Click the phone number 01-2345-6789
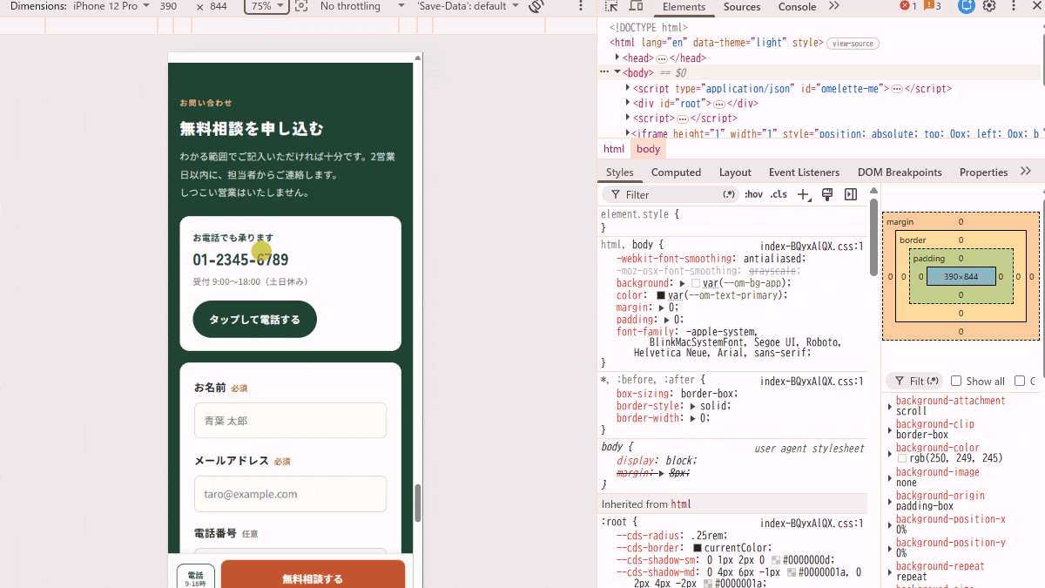The image size is (1045, 588). coord(240,260)
